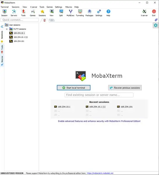Click Recover previous sessions button
This screenshot has width=159, height=175.
coord(125,88)
